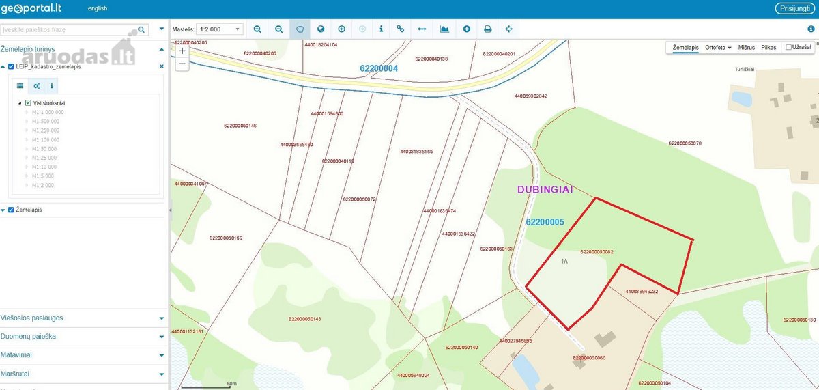The image size is (819, 390).
Task: Open the layer info tab icon
Action: pos(52,86)
